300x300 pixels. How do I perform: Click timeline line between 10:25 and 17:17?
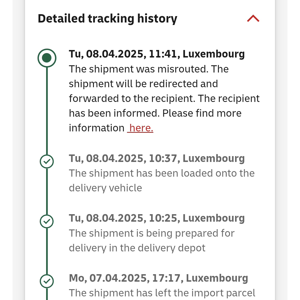coord(47,251)
